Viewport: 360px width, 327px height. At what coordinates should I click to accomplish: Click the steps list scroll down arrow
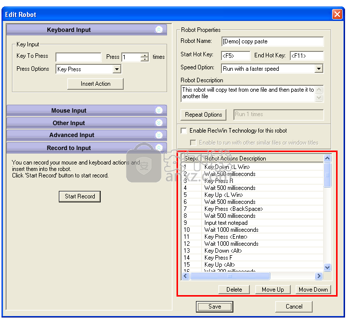327,267
